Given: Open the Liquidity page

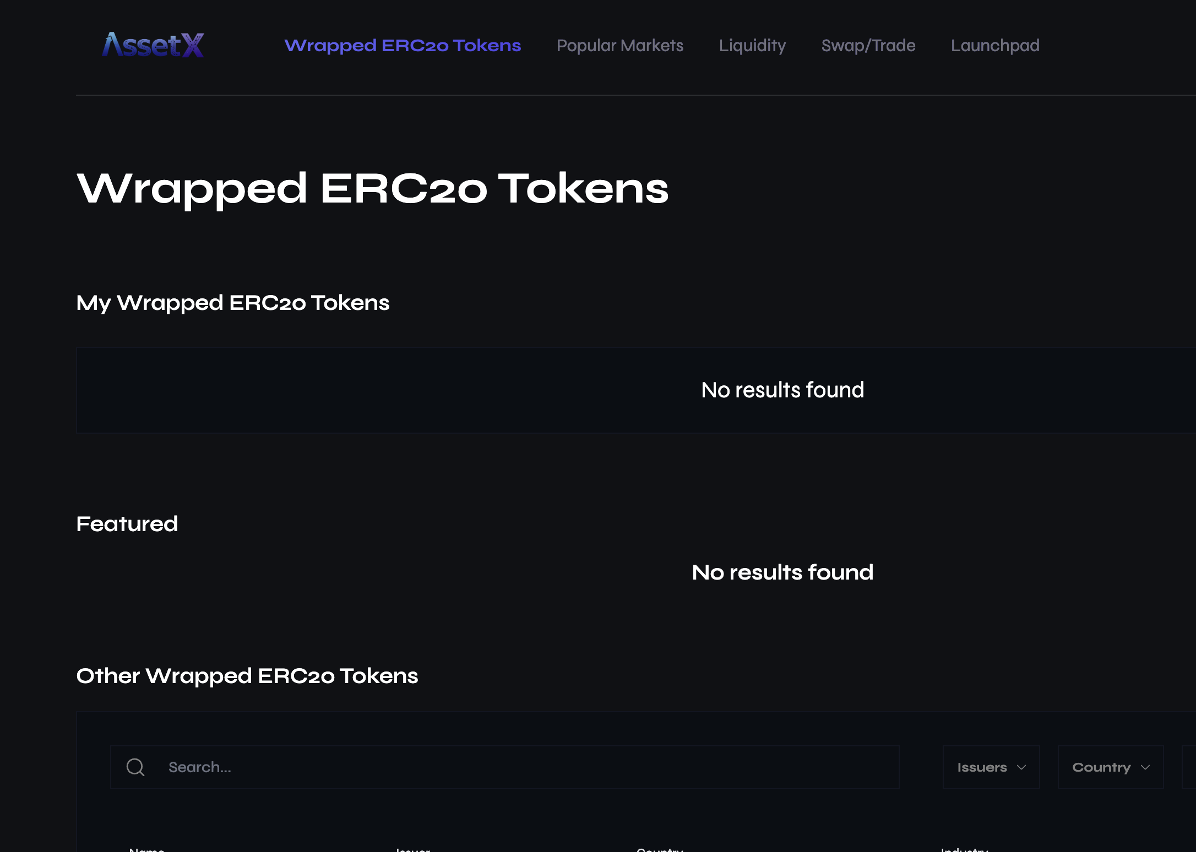Looking at the screenshot, I should click(752, 45).
